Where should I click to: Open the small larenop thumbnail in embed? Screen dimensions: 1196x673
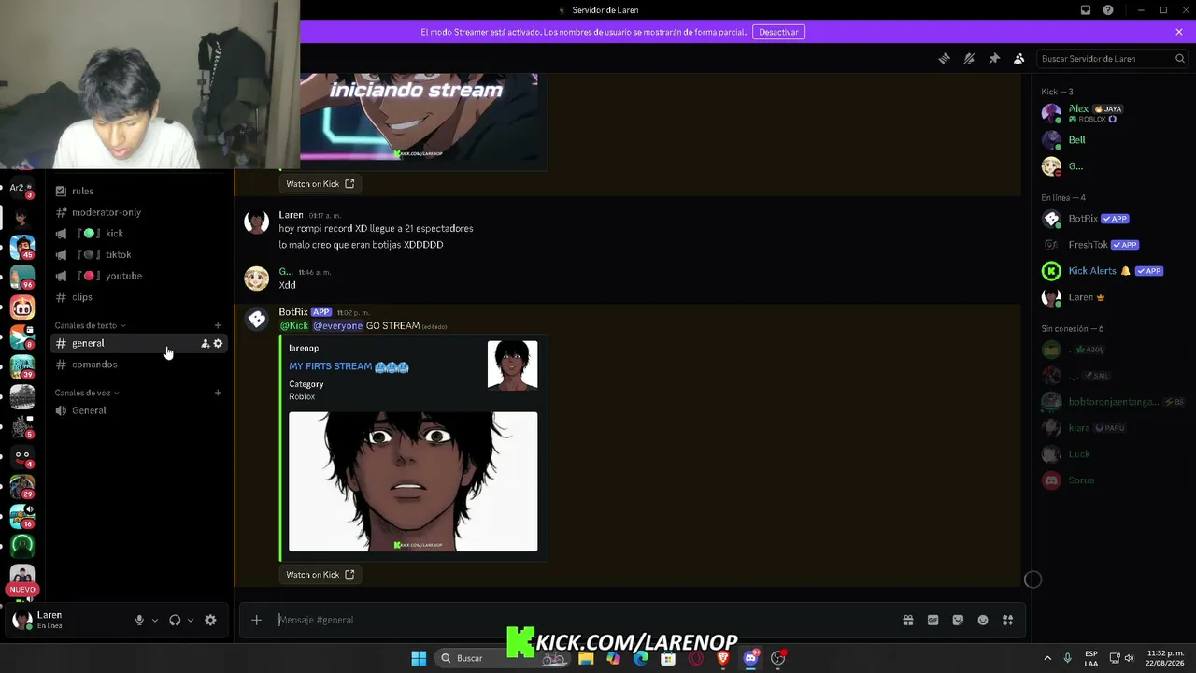pyautogui.click(x=512, y=365)
